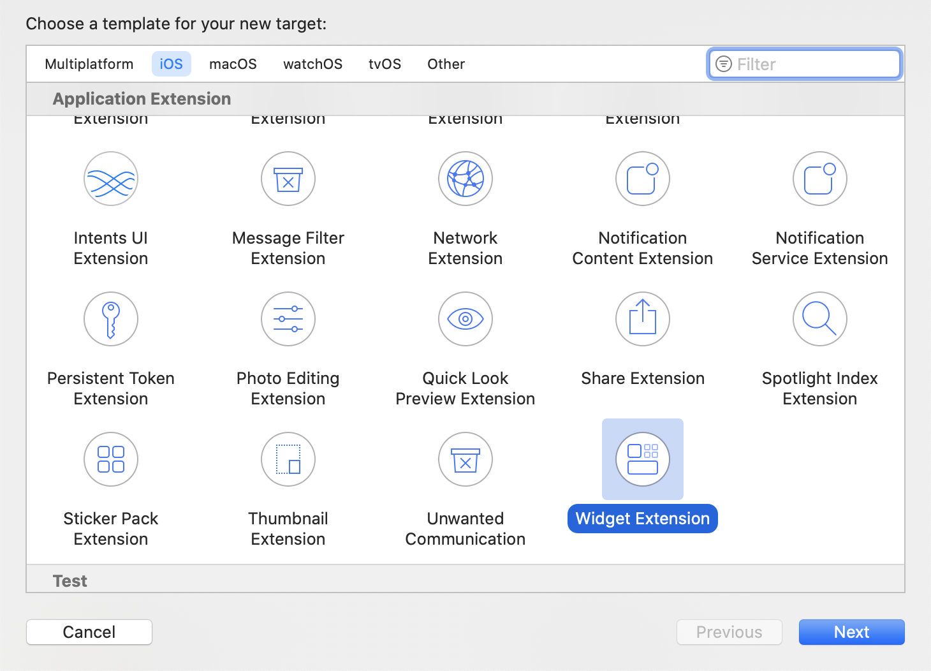The image size is (931, 671).
Task: Choose the Spotlight Index magnifier icon
Action: (x=820, y=319)
